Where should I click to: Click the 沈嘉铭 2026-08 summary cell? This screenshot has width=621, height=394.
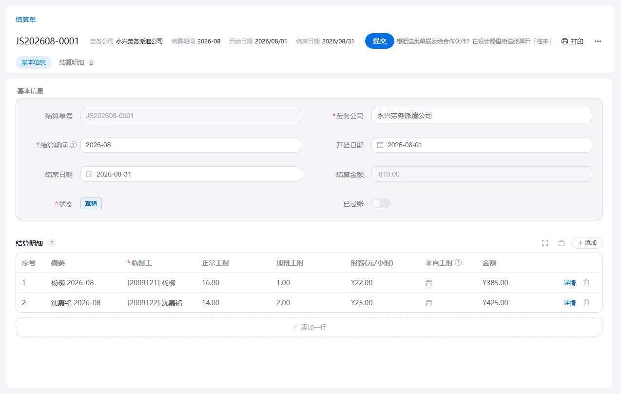click(x=76, y=303)
